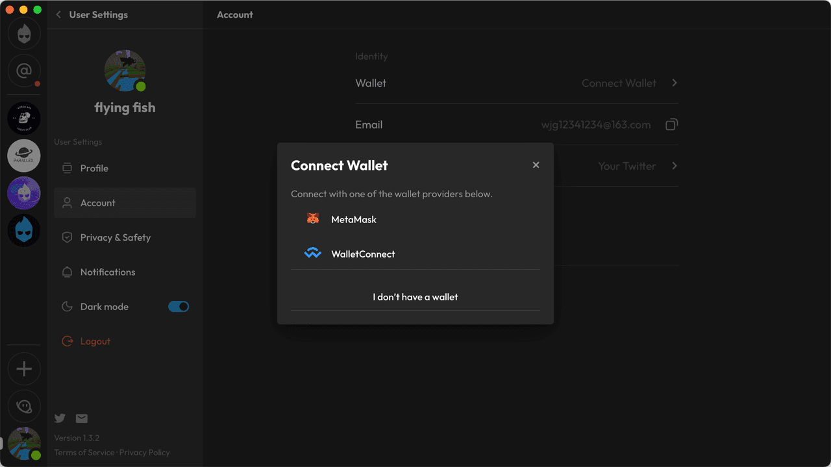Select MetaMask wallet provider

coord(415,219)
